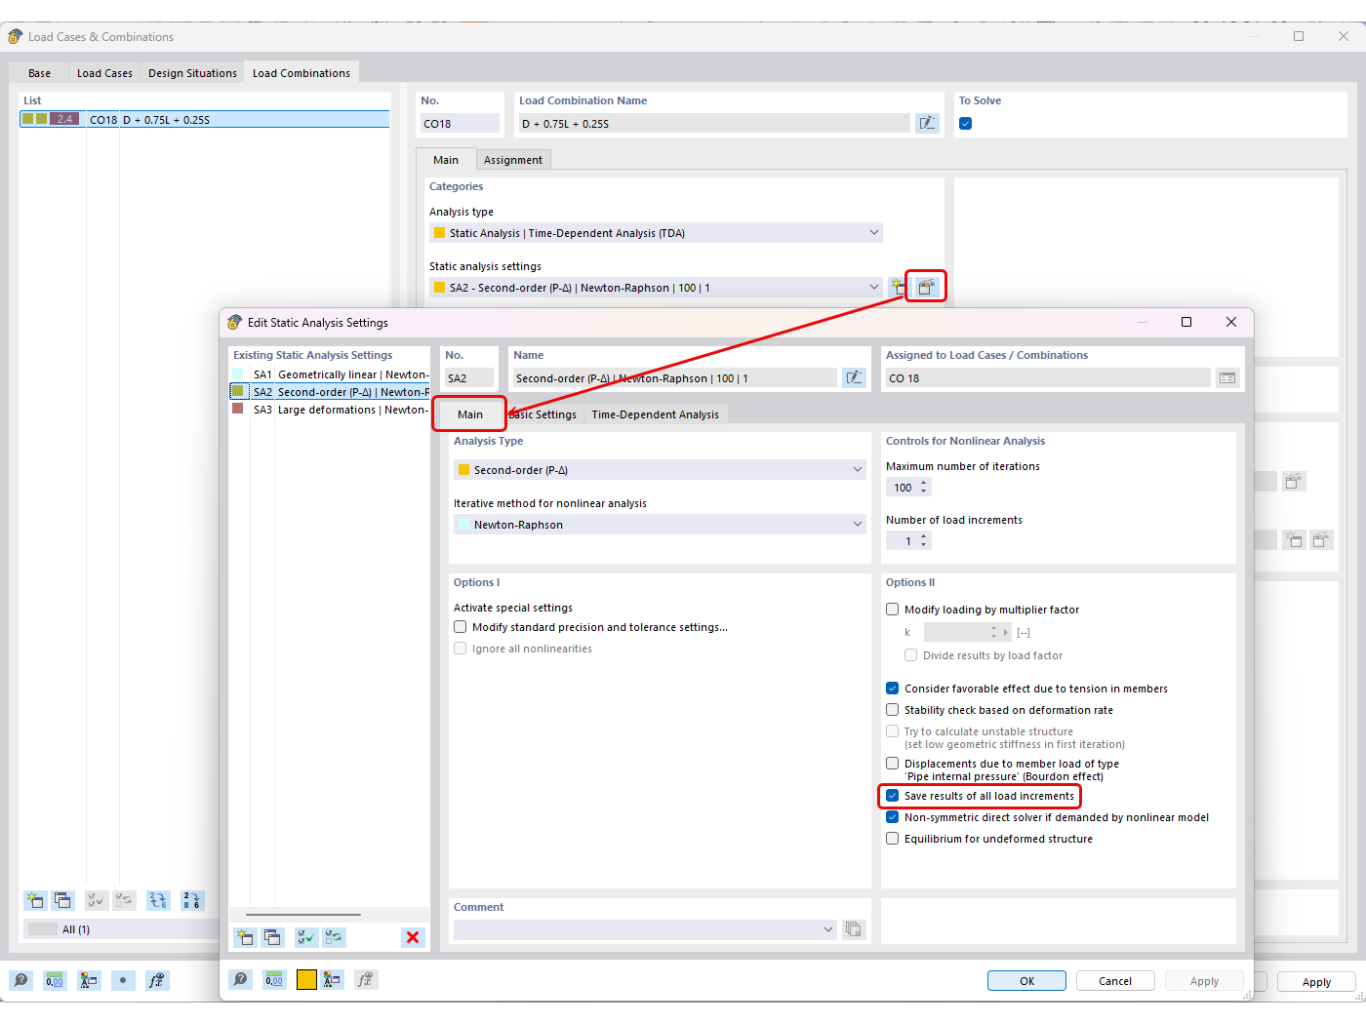Screen dimensions: 1366x1024
Task: Select all with the double checkmark icon
Action: click(305, 936)
